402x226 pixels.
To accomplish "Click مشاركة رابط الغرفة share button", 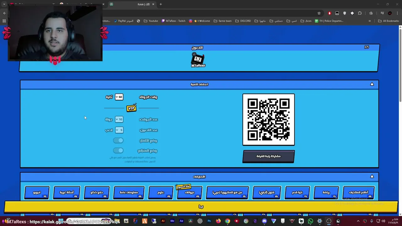I will 269,156.
